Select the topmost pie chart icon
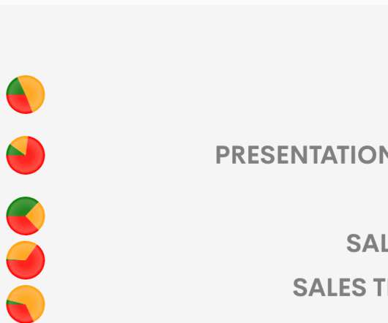388x323 pixels. pyautogui.click(x=26, y=94)
